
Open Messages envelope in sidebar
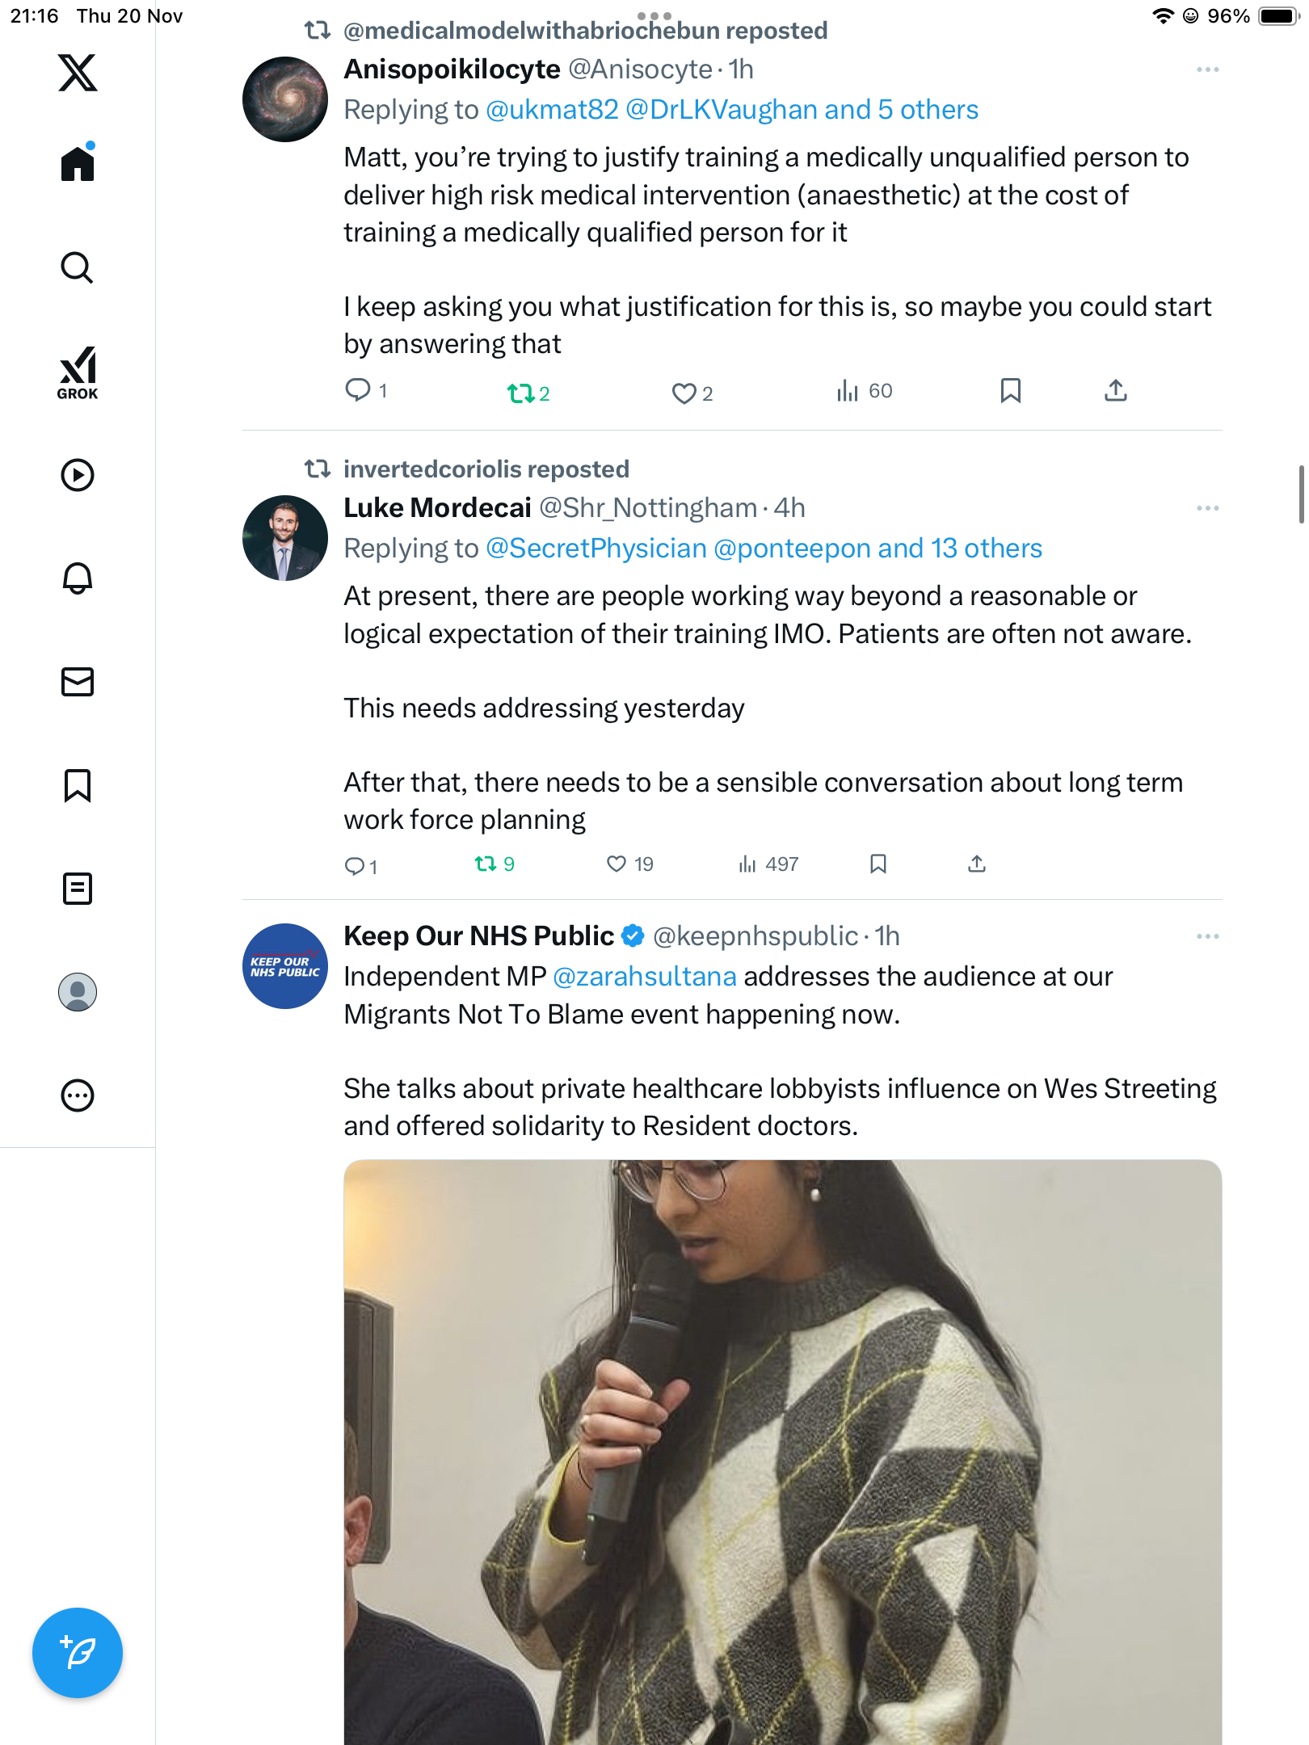(78, 682)
